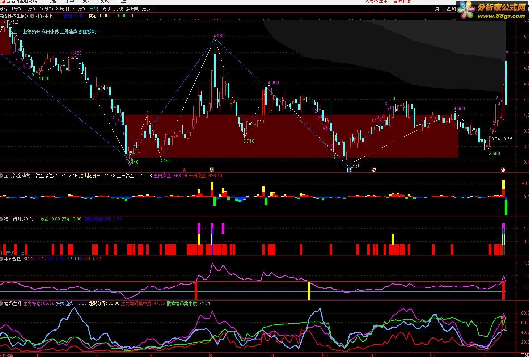Click the 叠加 overlay button
This screenshot has width=529, height=357.
point(451,9)
